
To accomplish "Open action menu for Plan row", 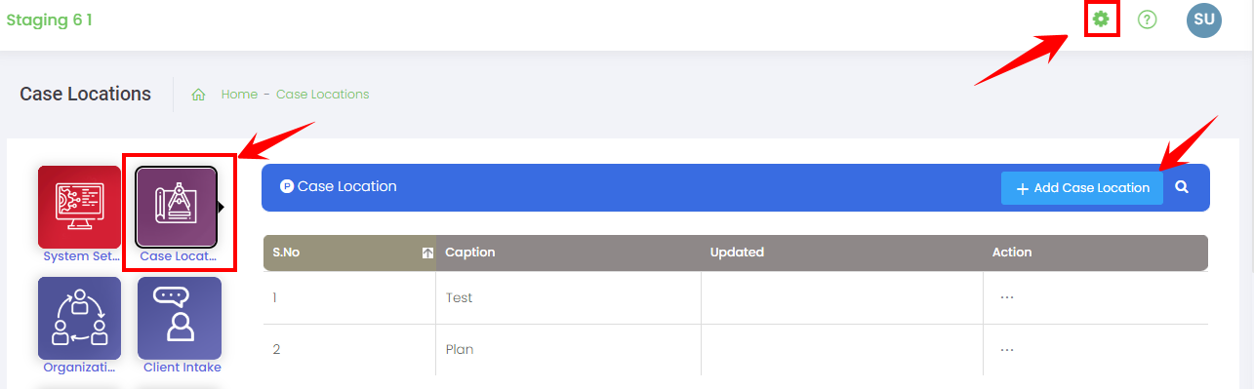I will [1007, 349].
